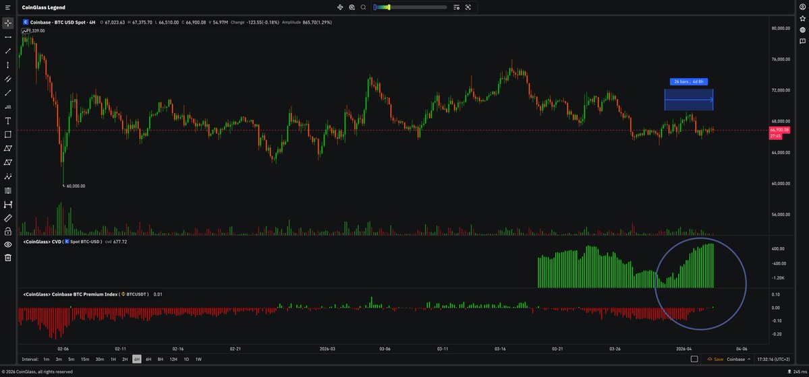Viewport: 809px width, 377px height.
Task: Pick the zigzag wave pattern tool
Action: (x=7, y=176)
